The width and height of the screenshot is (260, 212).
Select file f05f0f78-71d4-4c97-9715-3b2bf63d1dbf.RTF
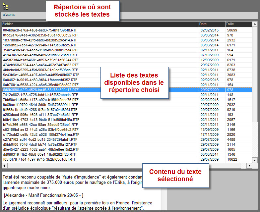click(x=39, y=159)
